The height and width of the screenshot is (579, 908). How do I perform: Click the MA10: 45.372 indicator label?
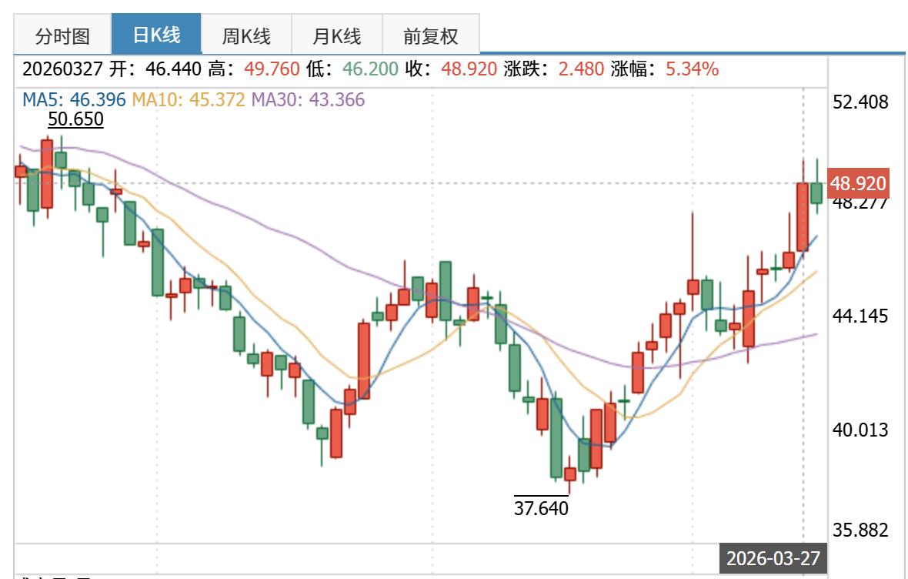tap(189, 99)
